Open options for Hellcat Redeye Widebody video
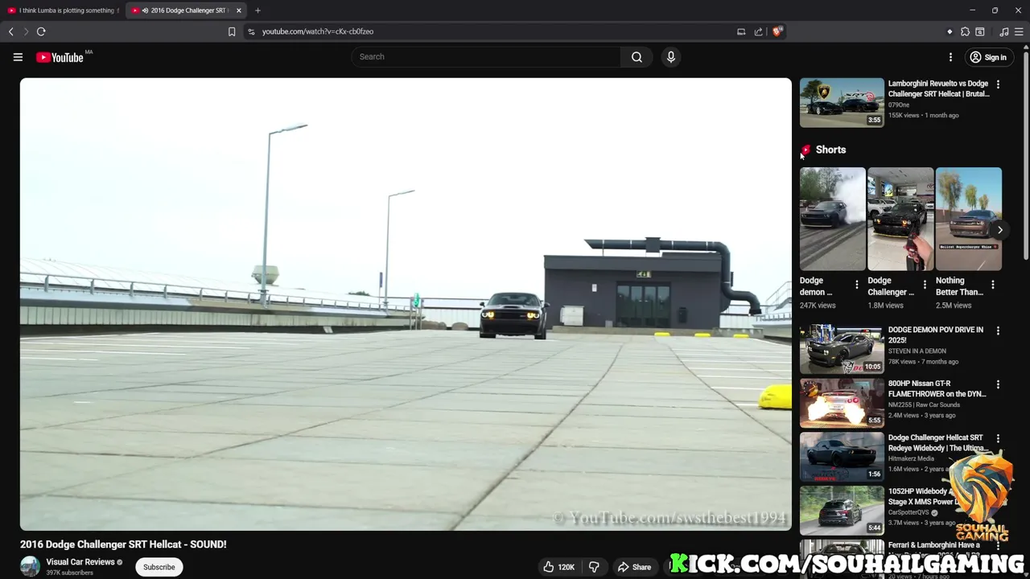 click(998, 438)
